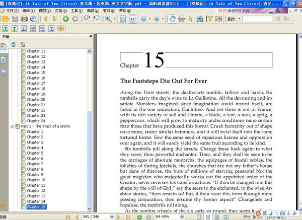Click the reading glasses icon

pyautogui.click(x=181, y=19)
